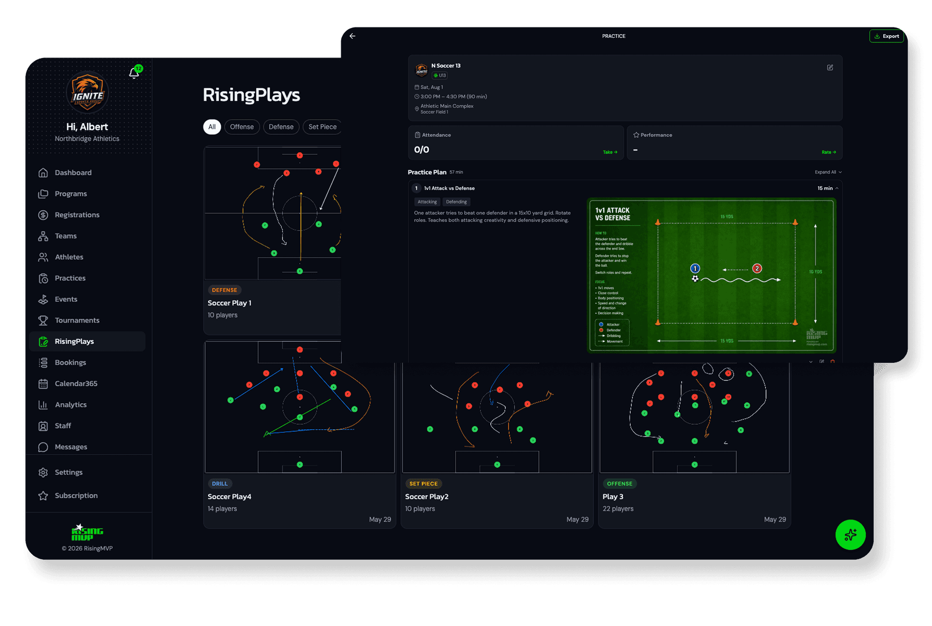Image resolution: width=932 pixels, height=626 pixels.
Task: Filter plays by Defense
Action: (281, 127)
